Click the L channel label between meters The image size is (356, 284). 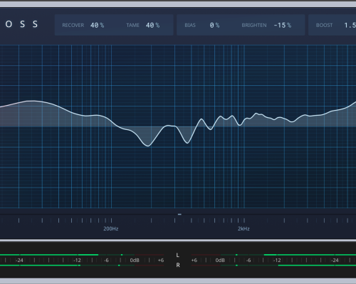[177, 255]
